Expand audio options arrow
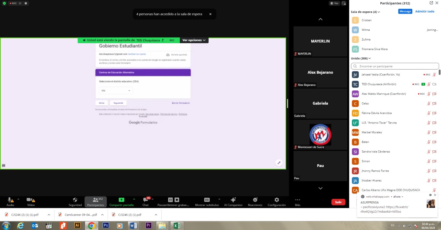This screenshot has width=441, height=230. [18, 199]
